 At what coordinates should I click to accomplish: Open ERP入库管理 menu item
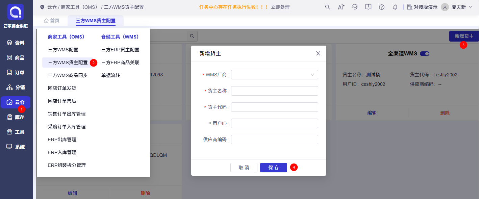tap(62, 152)
